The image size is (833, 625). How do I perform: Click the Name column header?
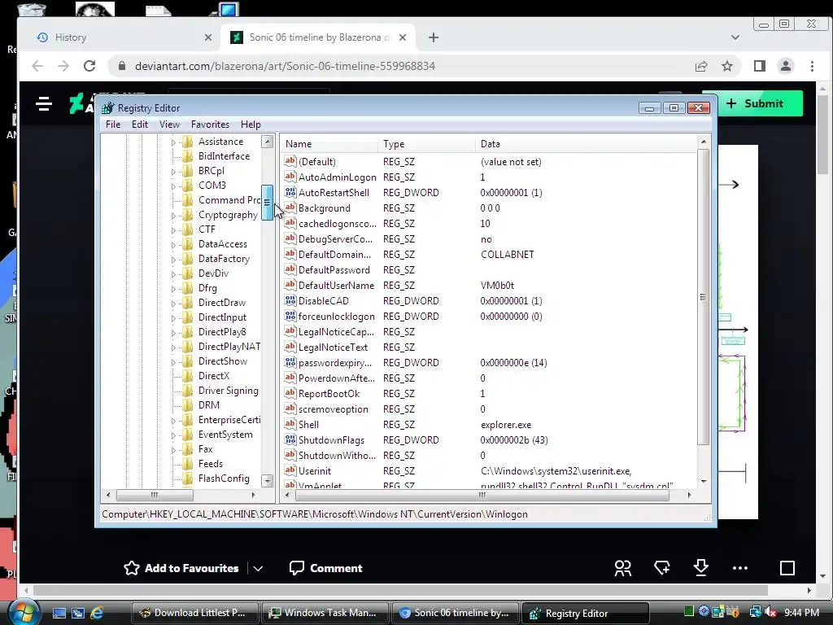coord(329,144)
